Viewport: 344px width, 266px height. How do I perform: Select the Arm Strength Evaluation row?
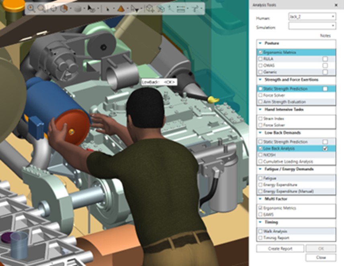tap(296, 102)
